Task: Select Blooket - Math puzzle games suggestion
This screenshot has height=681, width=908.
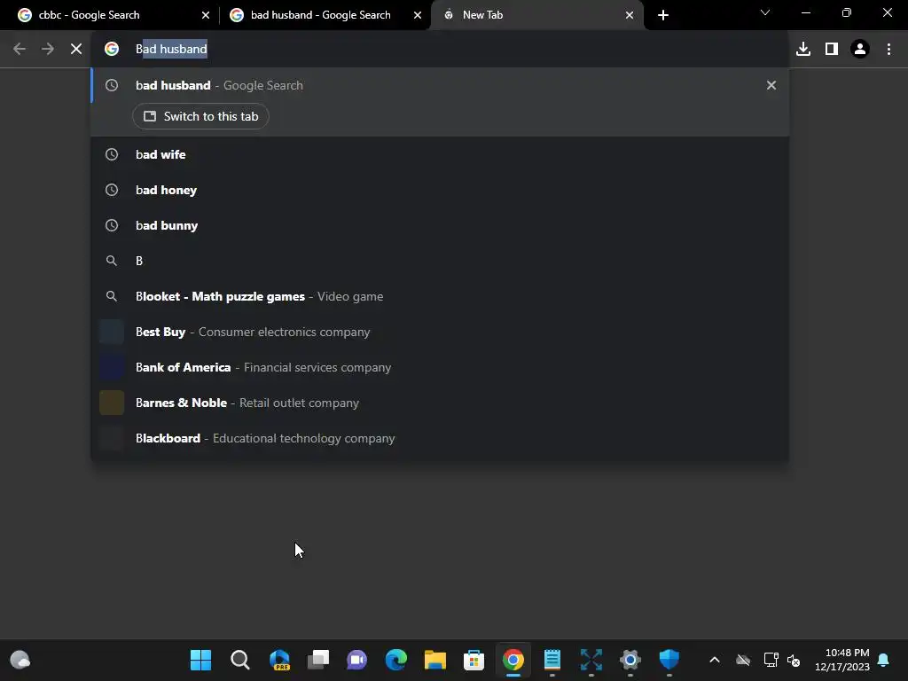Action: point(440,296)
